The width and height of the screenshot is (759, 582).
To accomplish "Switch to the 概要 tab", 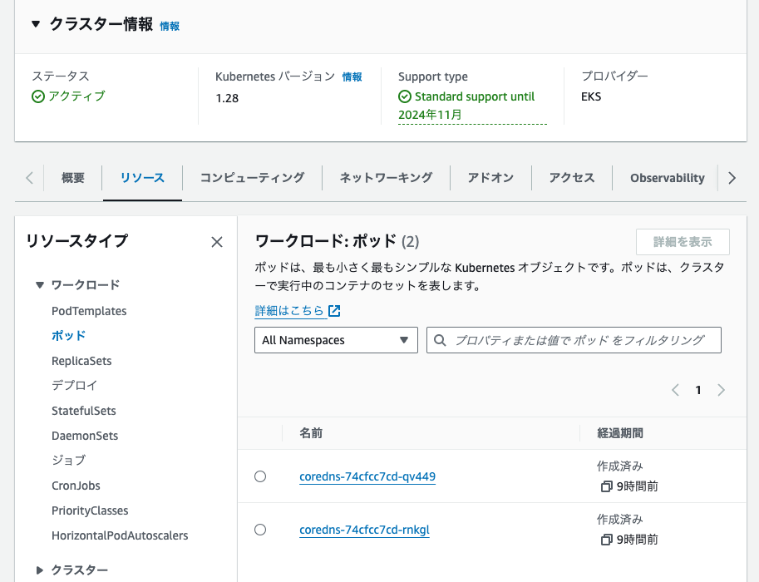I will tap(73, 178).
